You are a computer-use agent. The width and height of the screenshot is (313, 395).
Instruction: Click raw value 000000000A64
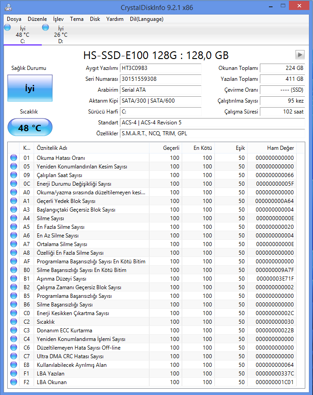[x=274, y=201]
